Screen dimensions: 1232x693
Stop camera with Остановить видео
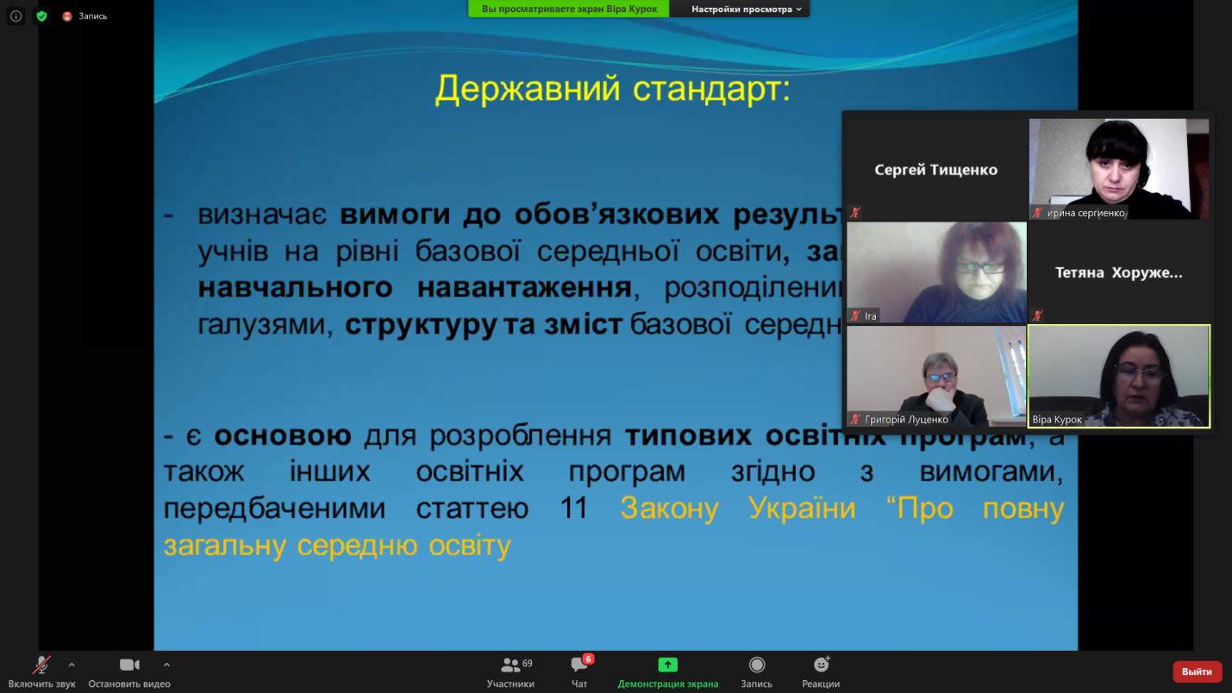129,671
